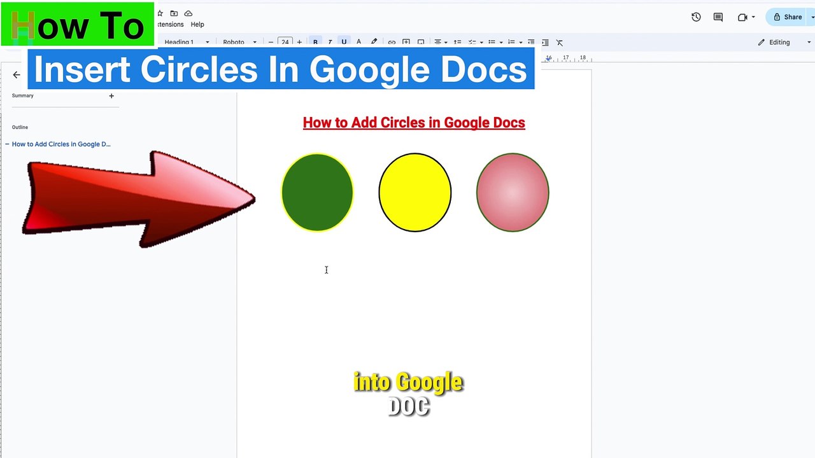
Task: Increase font size with plus button
Action: 299,43
